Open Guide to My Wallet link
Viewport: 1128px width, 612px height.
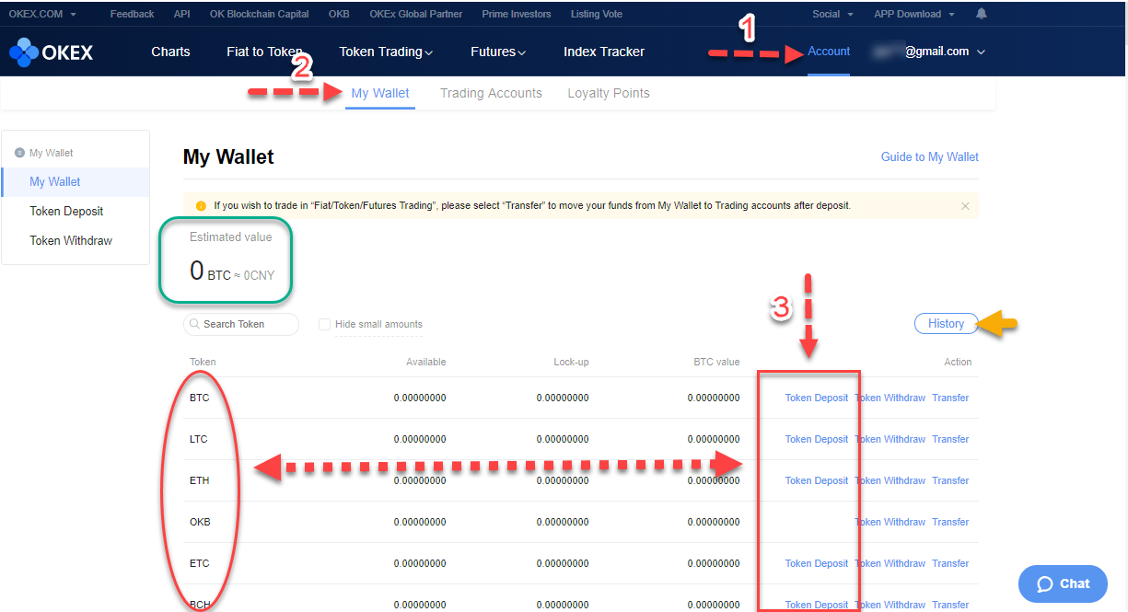coord(930,156)
